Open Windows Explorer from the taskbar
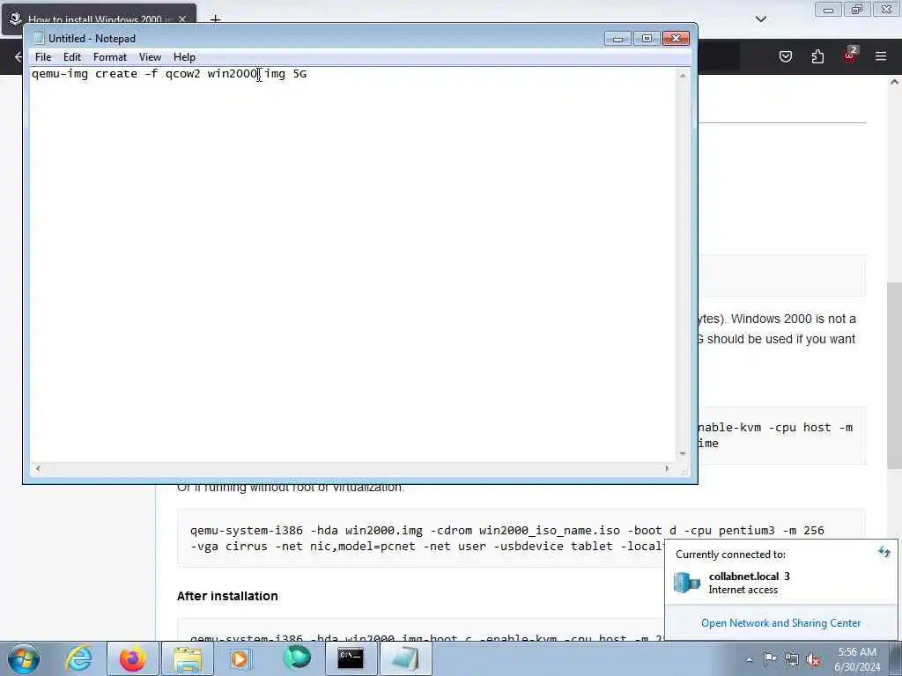 click(188, 658)
